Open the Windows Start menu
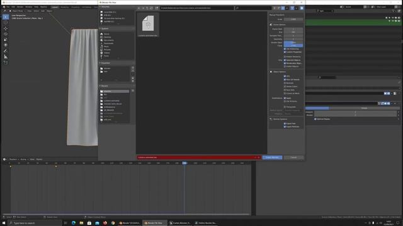This screenshot has width=403, height=226. [x=4, y=223]
